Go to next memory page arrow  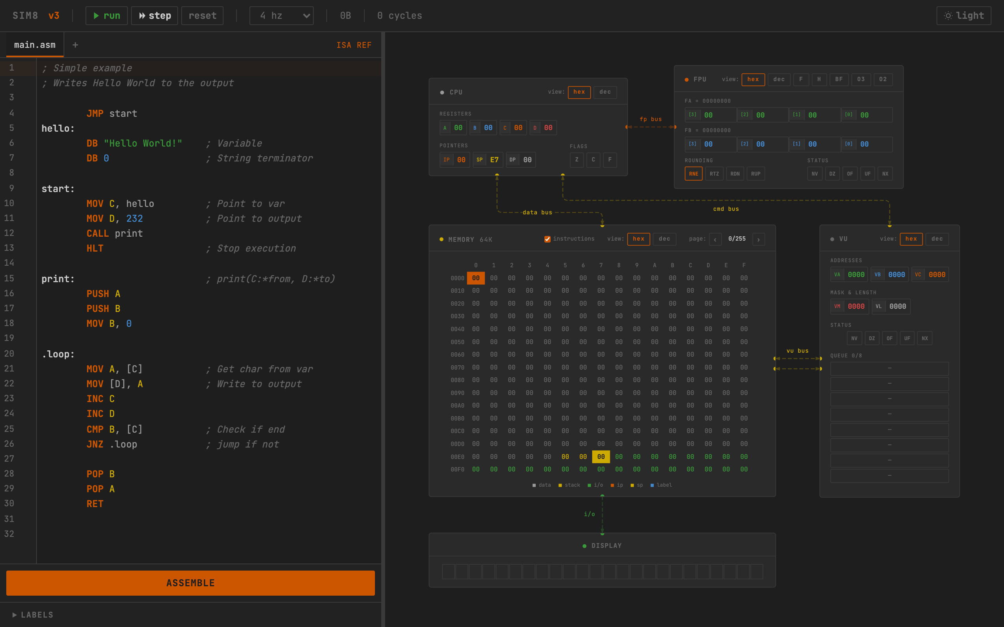click(x=758, y=239)
